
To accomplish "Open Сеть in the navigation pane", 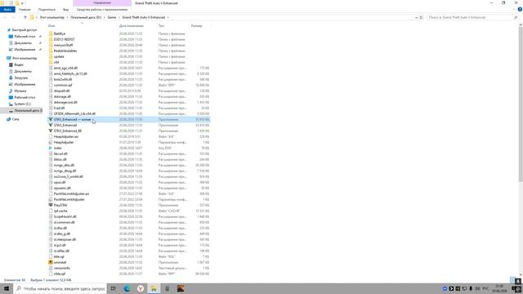I will point(16,119).
